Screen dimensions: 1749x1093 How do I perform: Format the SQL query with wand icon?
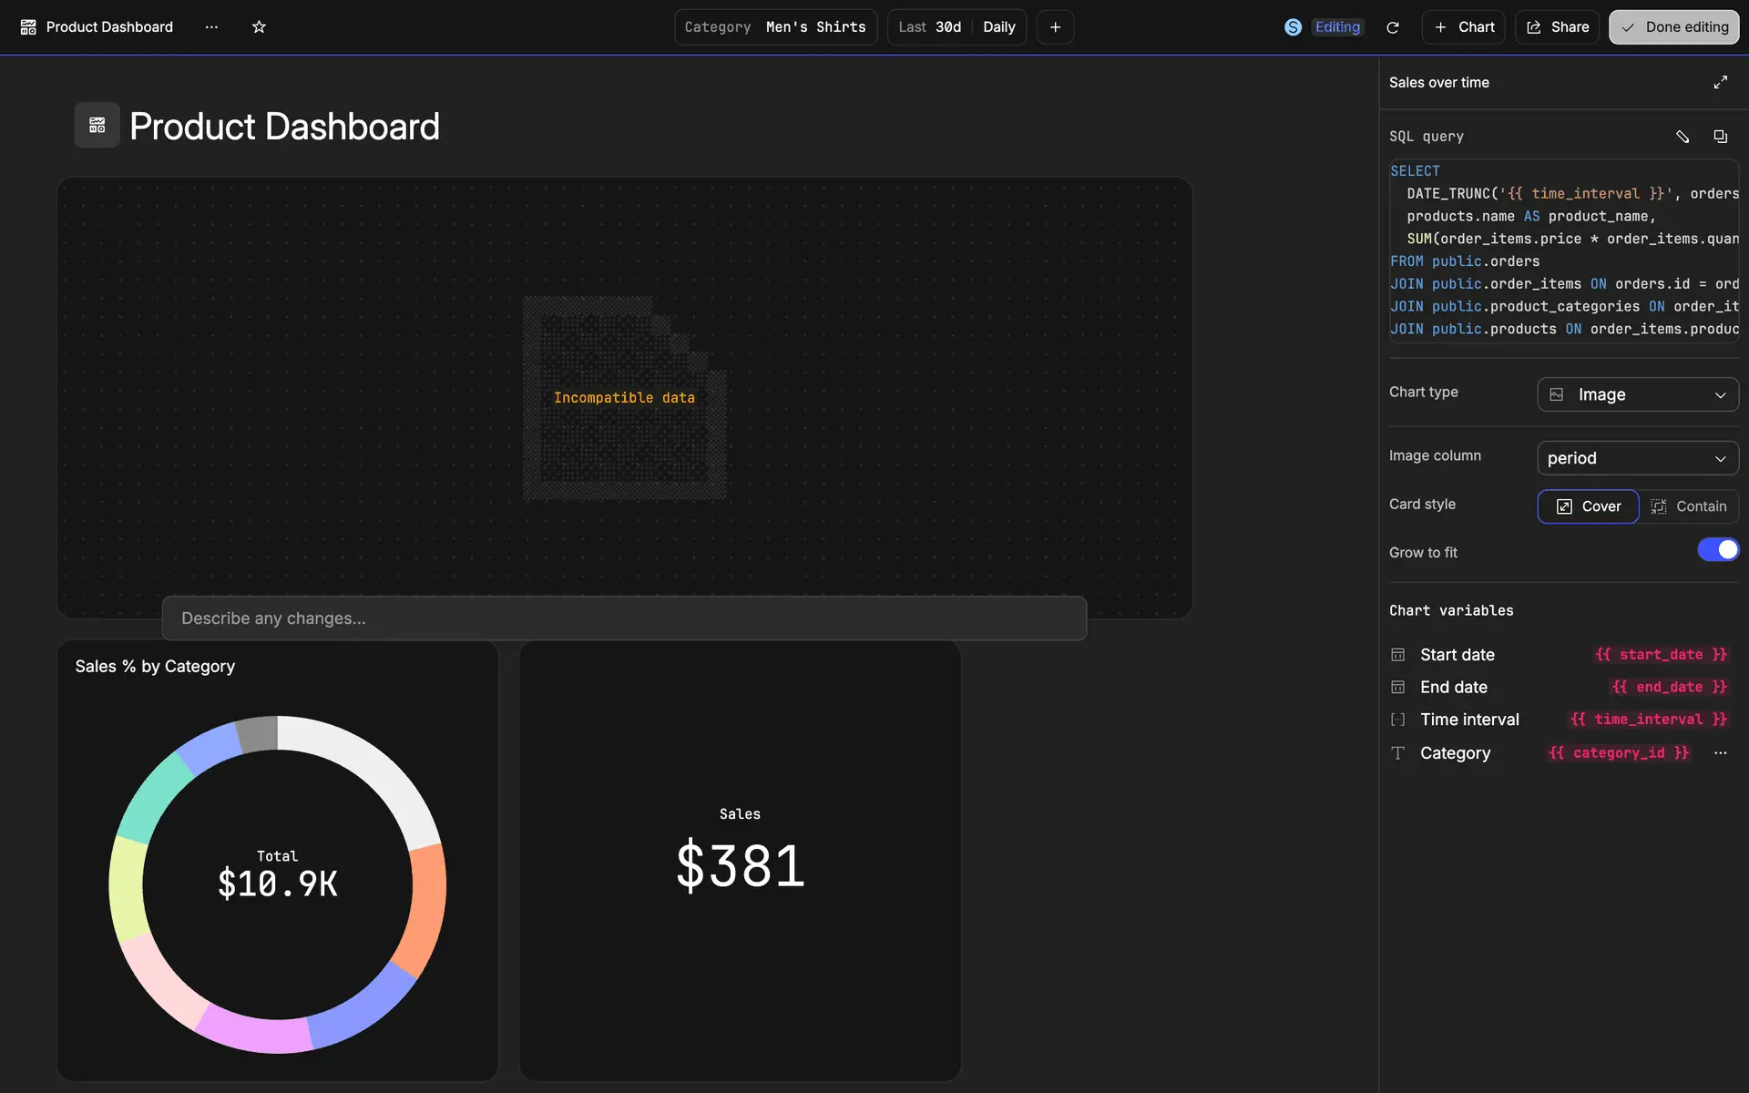point(1682,137)
